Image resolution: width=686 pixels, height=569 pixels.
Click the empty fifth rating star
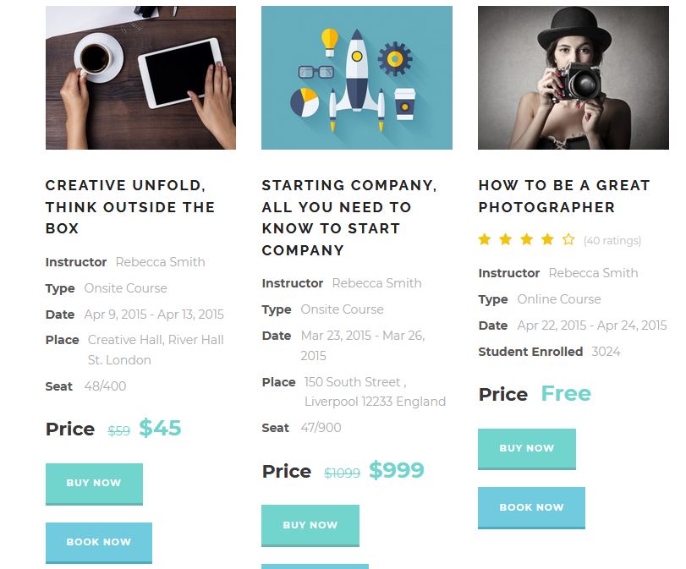(568, 239)
